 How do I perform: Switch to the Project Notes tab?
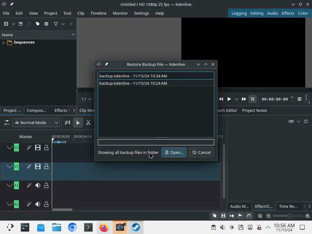pyautogui.click(x=254, y=110)
